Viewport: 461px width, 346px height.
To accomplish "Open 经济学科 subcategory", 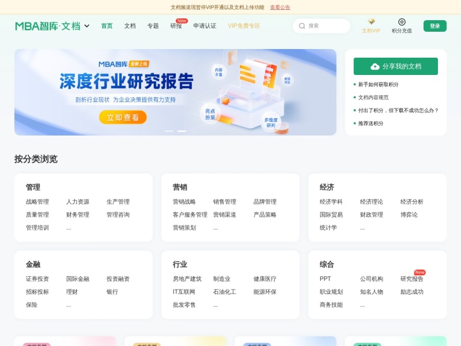I will [x=331, y=201].
